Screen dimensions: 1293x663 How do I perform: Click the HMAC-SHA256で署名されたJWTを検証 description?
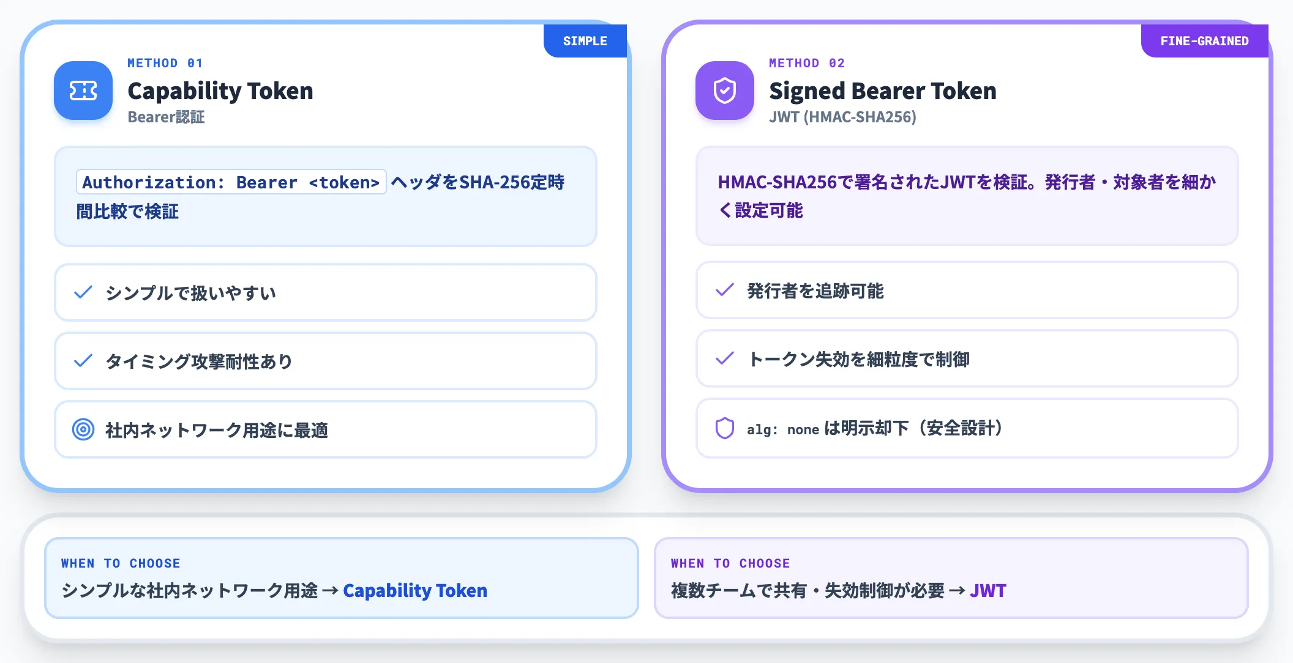pyautogui.click(x=967, y=196)
